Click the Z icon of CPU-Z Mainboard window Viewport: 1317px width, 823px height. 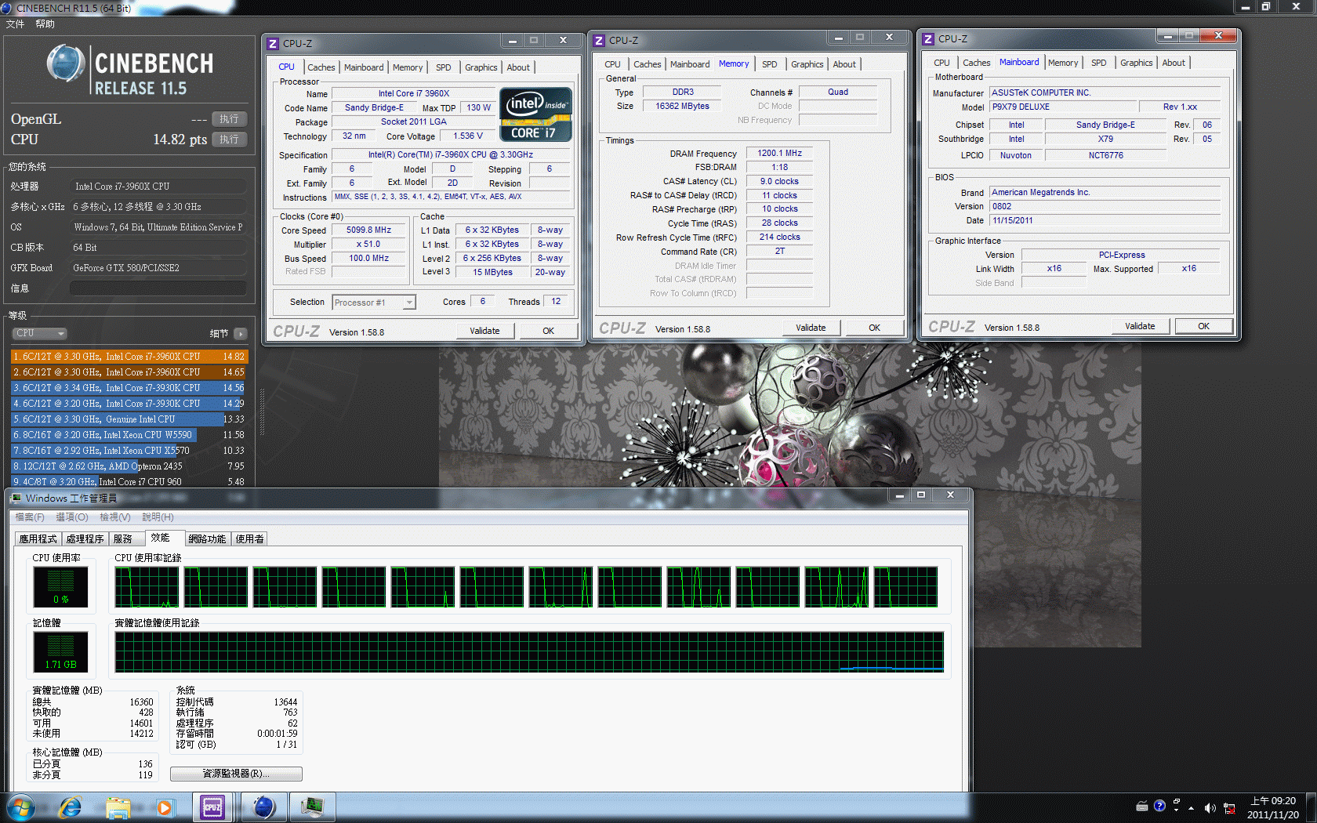tap(928, 39)
